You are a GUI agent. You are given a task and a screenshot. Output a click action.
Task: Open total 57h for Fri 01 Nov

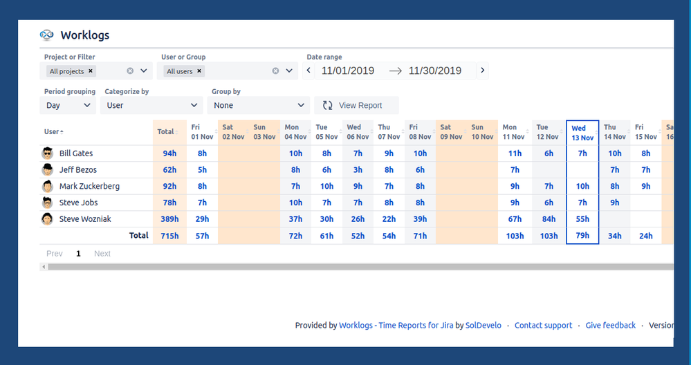pos(202,236)
